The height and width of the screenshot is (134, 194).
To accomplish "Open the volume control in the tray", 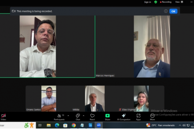I will (184, 125).
